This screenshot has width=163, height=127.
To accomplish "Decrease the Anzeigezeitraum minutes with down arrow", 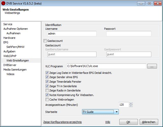I will point(131,106).
